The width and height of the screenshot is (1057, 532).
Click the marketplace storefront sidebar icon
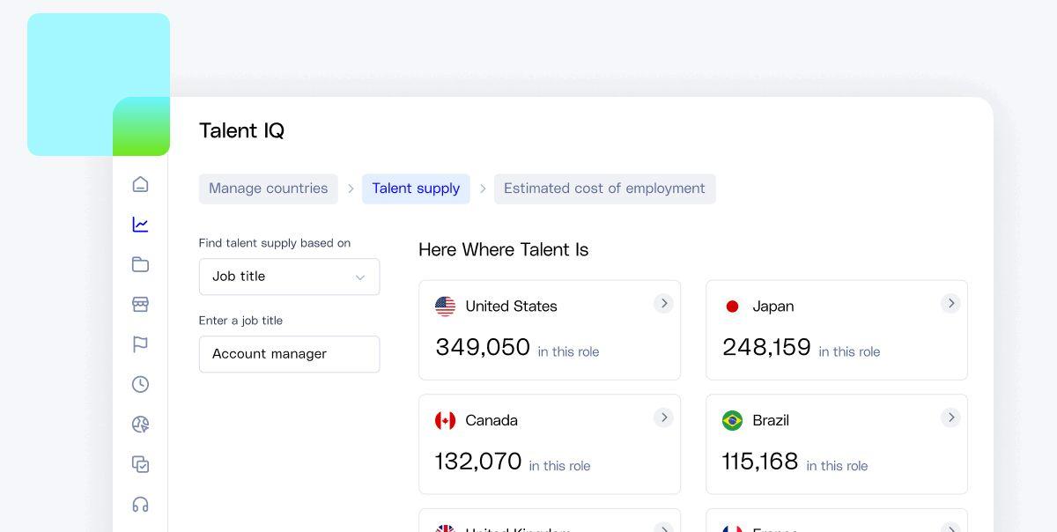click(140, 304)
